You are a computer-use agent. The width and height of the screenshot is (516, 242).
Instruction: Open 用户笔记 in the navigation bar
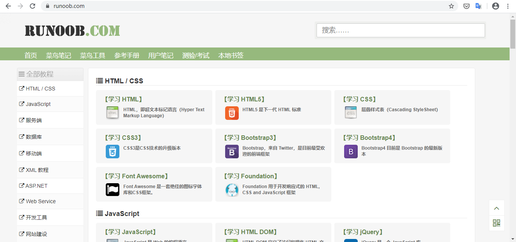161,55
